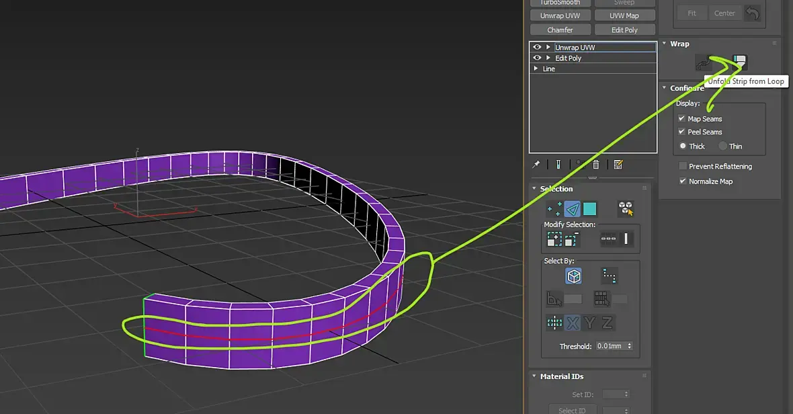Click the remove modifier trash icon
Screen dimensions: 793x414
click(x=595, y=165)
